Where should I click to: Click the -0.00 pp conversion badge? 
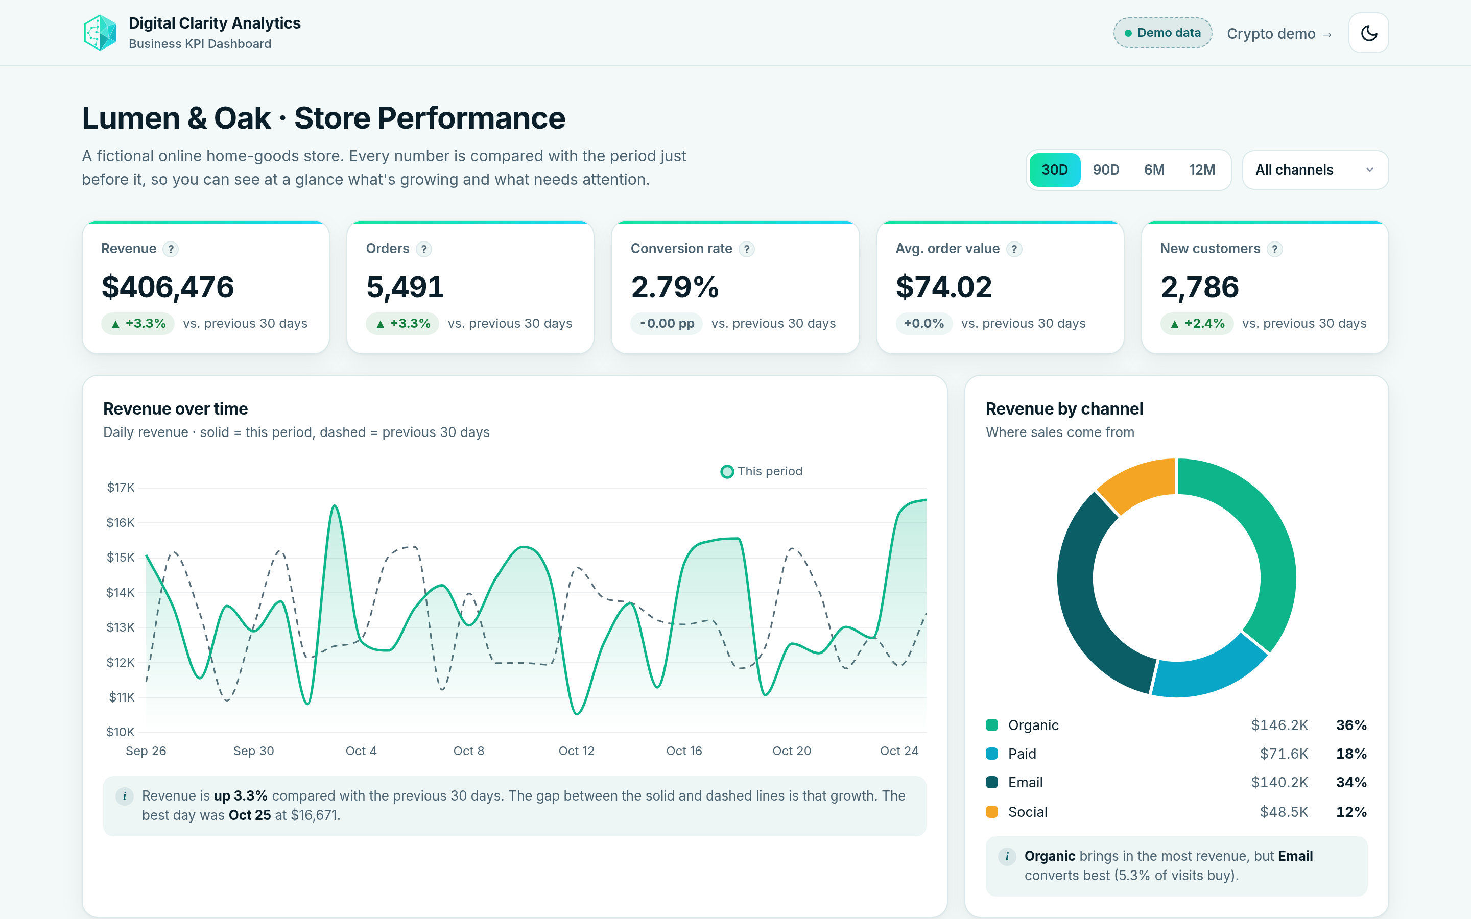tap(667, 324)
